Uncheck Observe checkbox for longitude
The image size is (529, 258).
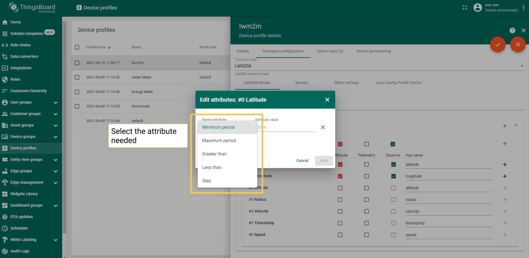click(393, 176)
